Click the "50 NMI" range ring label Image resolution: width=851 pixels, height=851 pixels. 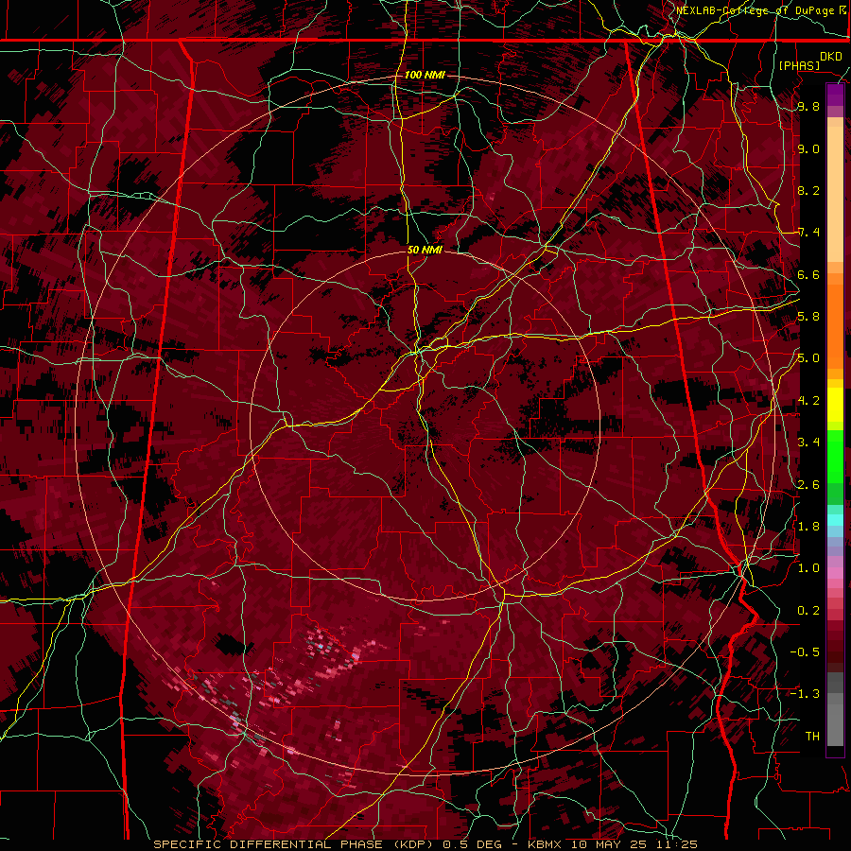point(425,251)
